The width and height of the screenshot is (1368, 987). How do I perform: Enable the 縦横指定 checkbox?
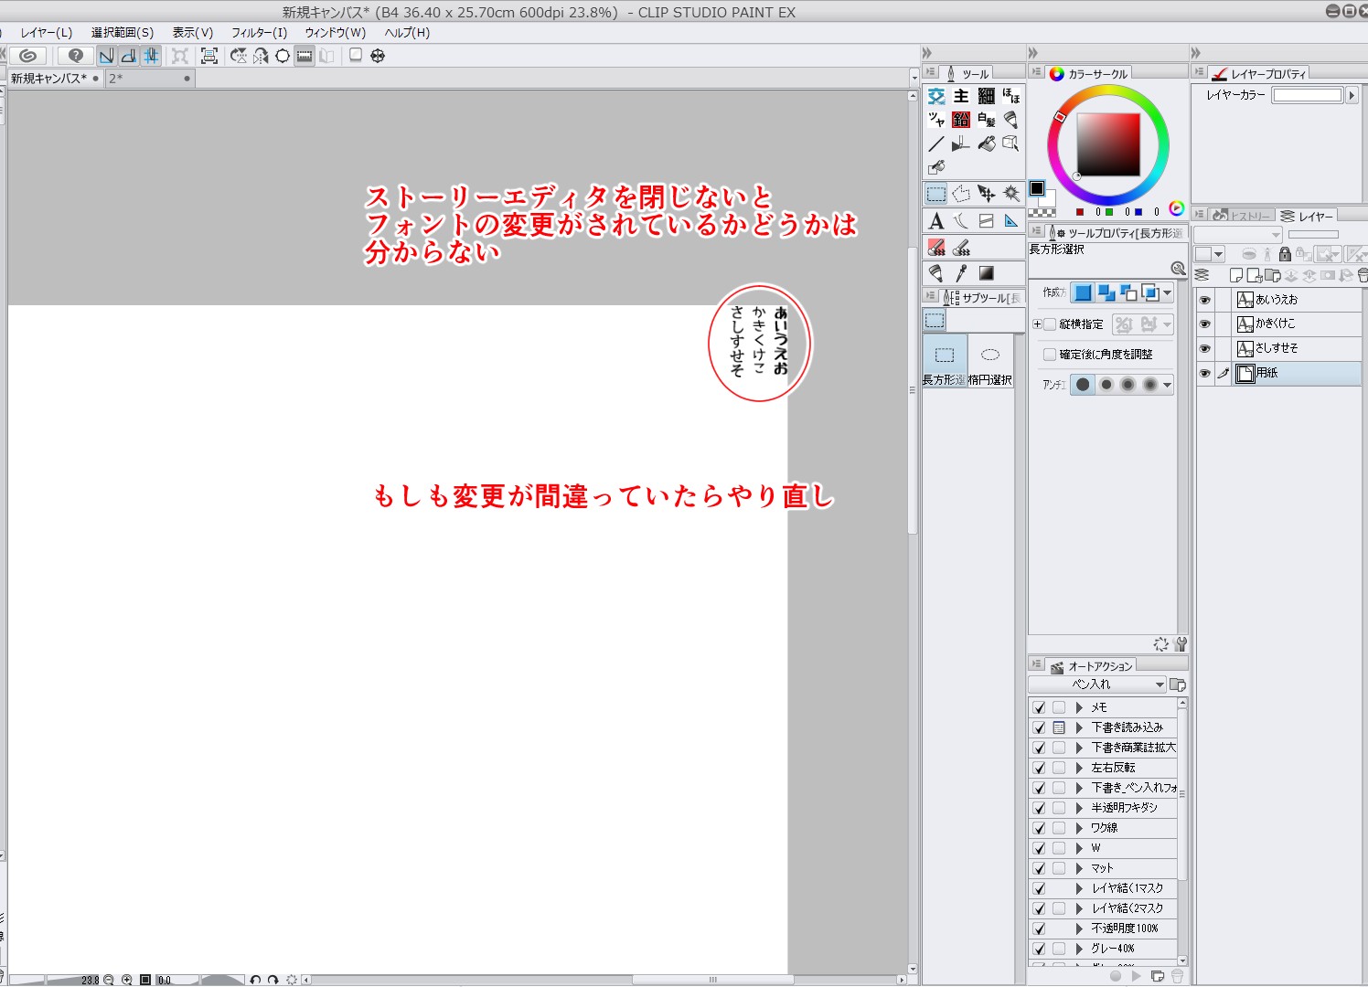tap(1050, 324)
